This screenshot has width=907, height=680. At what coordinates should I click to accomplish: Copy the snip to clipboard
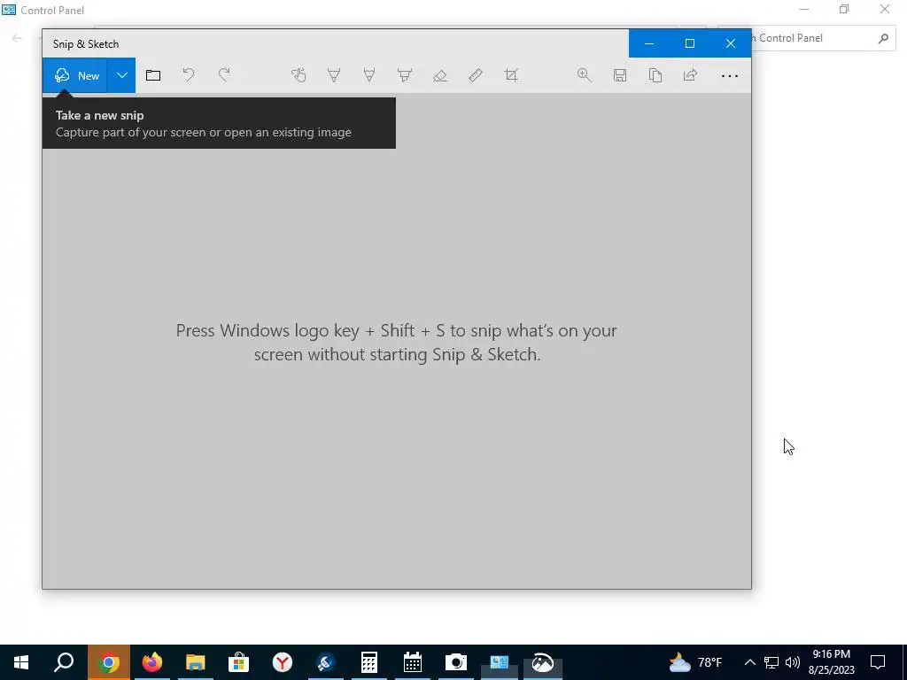point(655,75)
